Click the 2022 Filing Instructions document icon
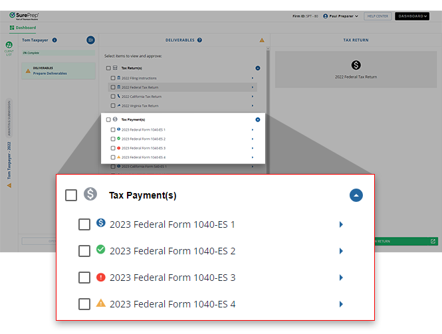442x334 pixels. 119,78
